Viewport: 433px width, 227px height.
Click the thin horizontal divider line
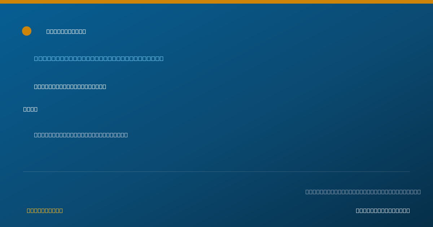pos(216,172)
